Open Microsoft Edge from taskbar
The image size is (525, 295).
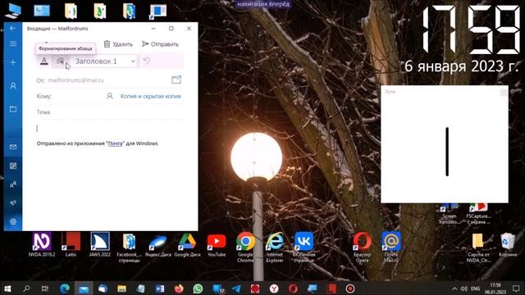[65, 288]
